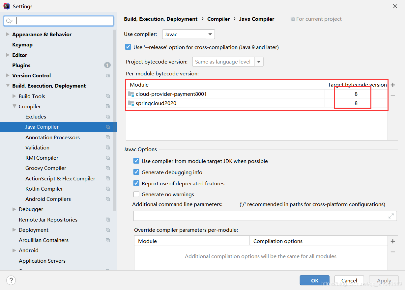Image resolution: width=405 pixels, height=290 pixels.
Task: Select Keymap in settings tree
Action: pyautogui.click(x=22, y=45)
